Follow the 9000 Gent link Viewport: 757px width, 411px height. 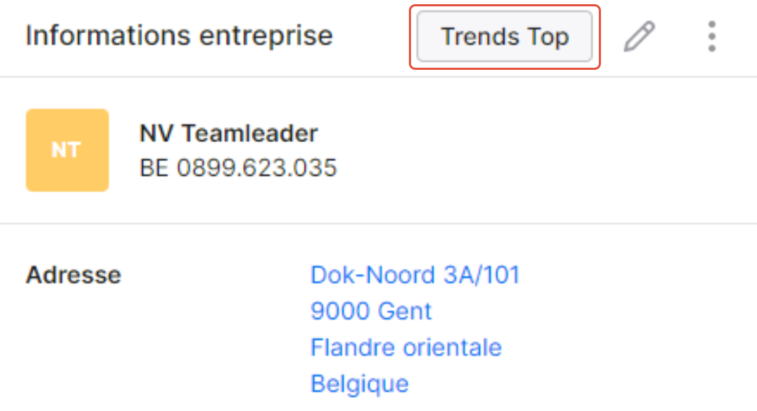(371, 311)
